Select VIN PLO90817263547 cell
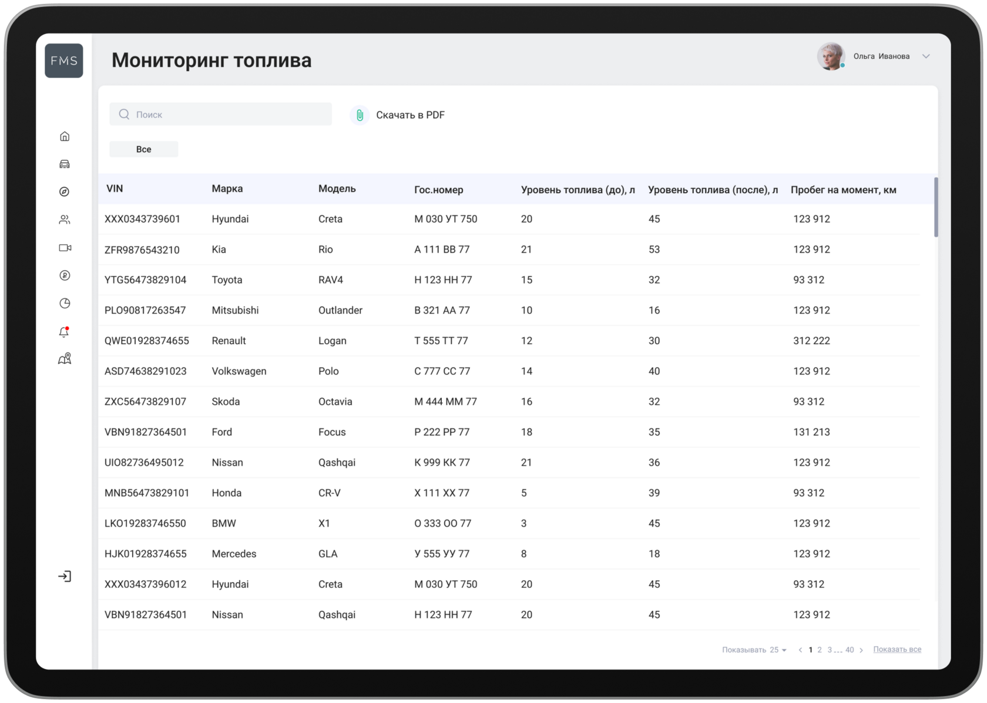 tap(145, 311)
